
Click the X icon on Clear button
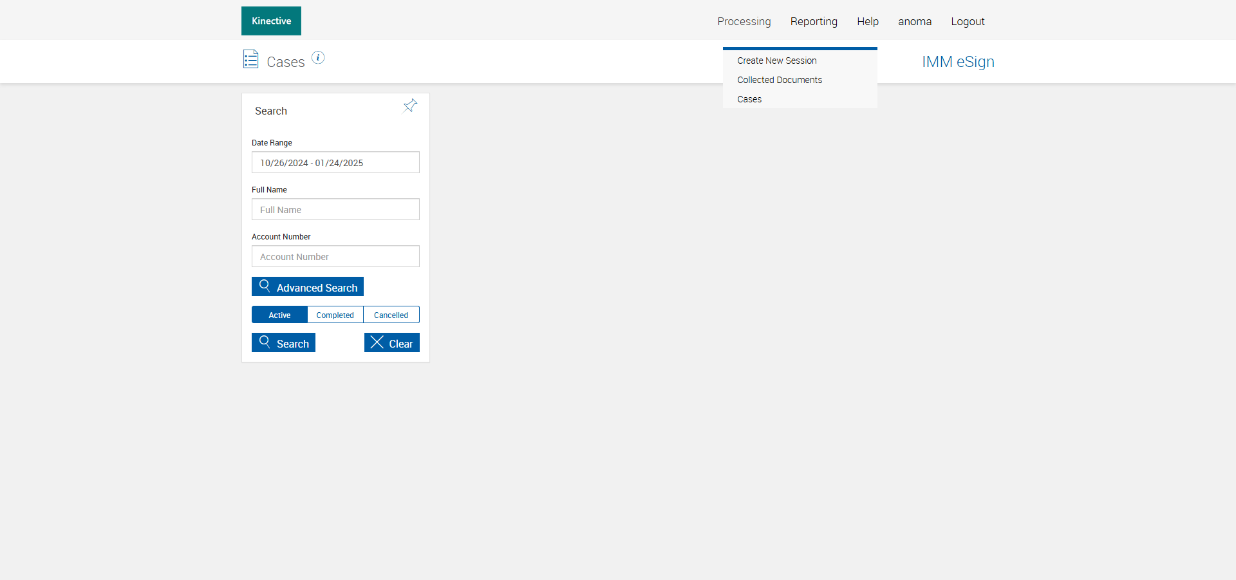[377, 342]
